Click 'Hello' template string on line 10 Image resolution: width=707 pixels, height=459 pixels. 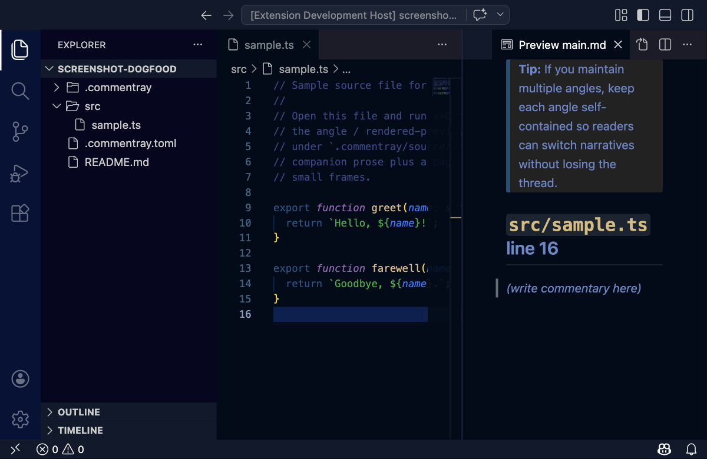pos(351,223)
